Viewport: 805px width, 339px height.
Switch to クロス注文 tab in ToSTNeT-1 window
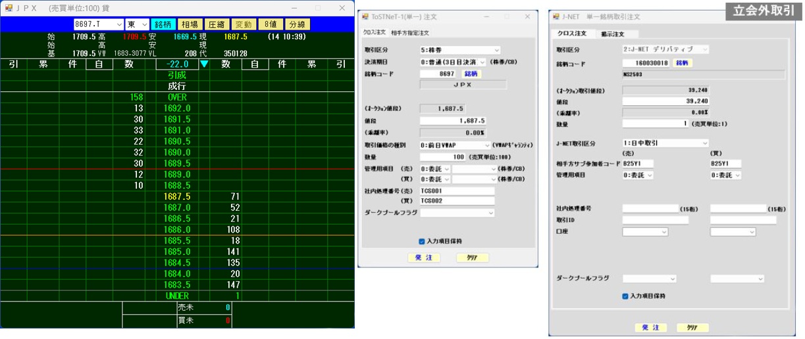[x=375, y=32]
